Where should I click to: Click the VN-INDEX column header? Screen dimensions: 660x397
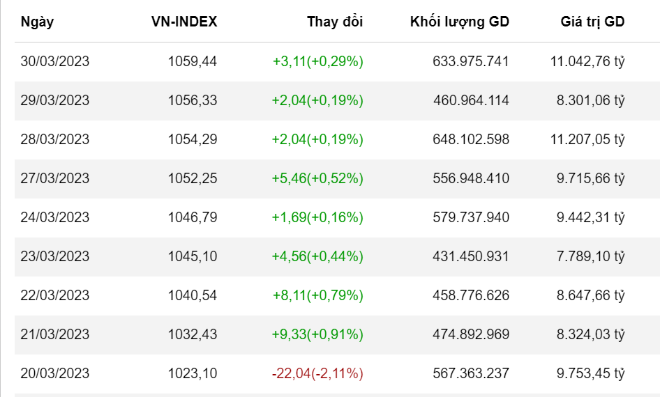point(184,22)
